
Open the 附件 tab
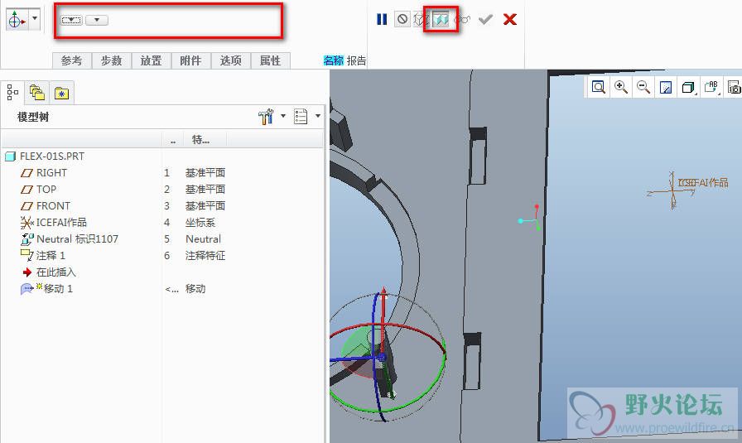click(x=190, y=60)
